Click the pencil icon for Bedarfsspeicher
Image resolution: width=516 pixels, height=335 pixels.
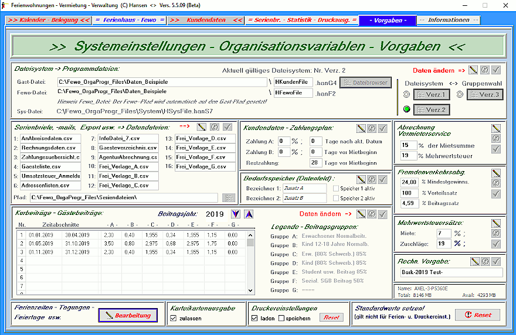361,179
